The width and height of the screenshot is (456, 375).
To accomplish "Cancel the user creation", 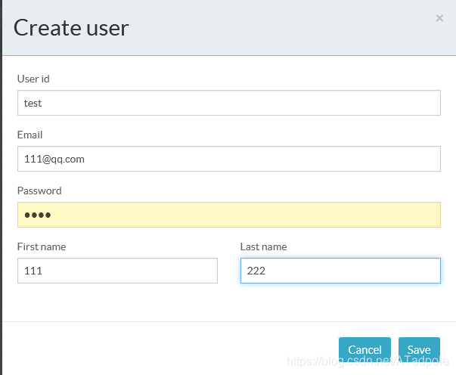I will (x=364, y=350).
